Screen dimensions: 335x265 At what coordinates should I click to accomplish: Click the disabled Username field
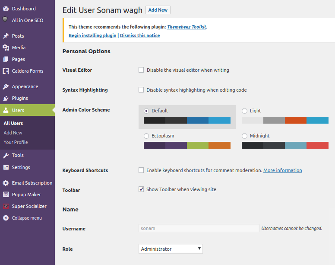pos(199,228)
